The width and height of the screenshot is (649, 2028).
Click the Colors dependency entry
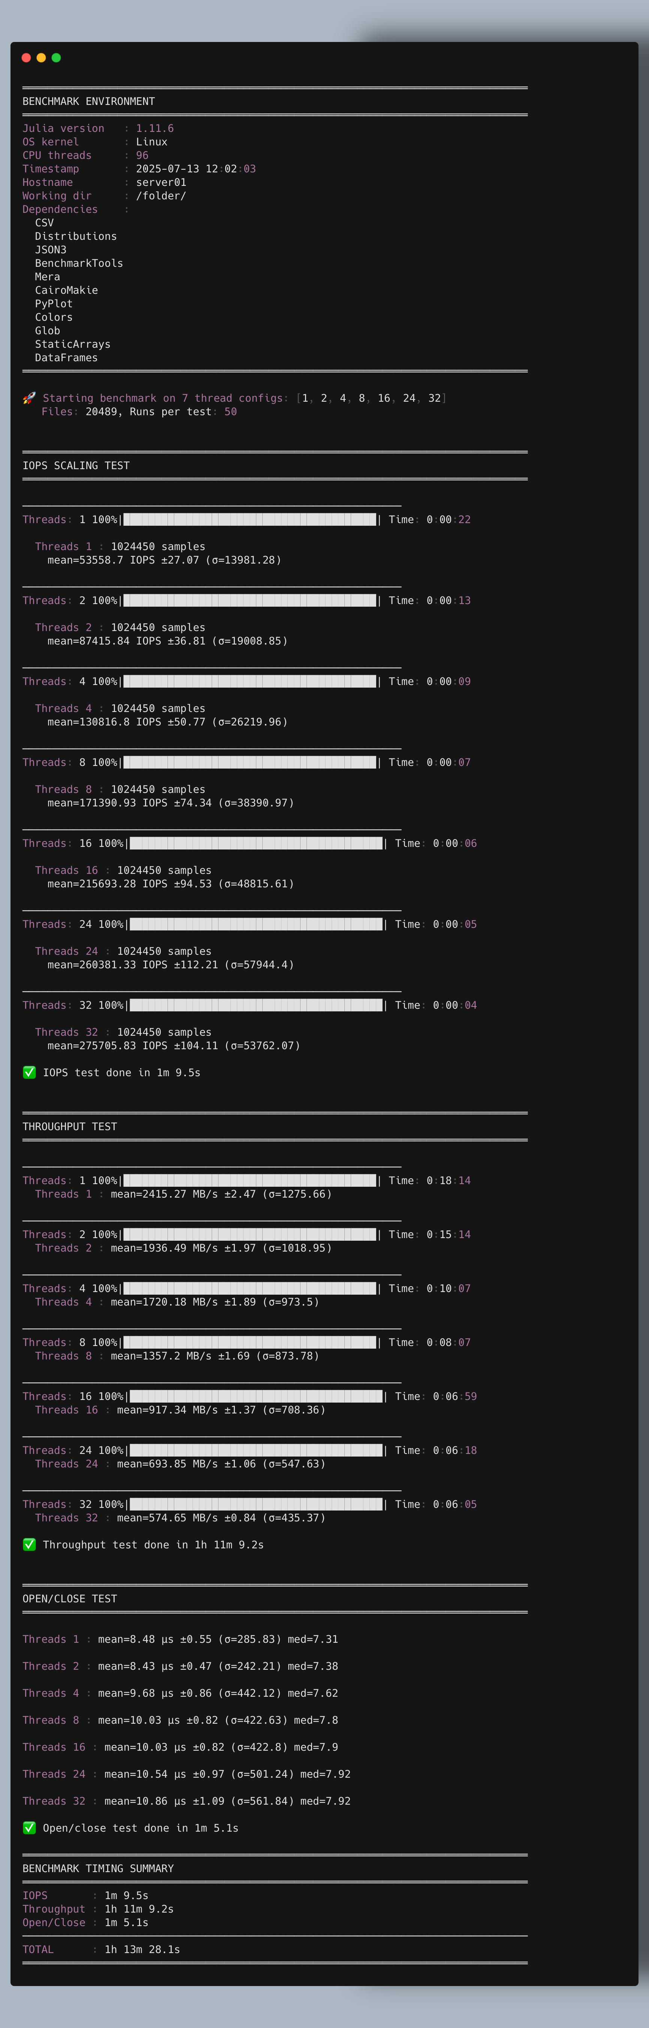coord(54,317)
